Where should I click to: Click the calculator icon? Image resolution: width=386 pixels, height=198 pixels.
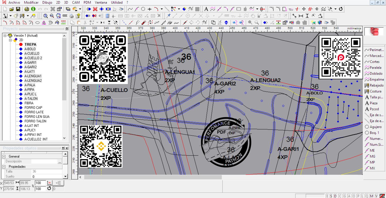coord(107,16)
